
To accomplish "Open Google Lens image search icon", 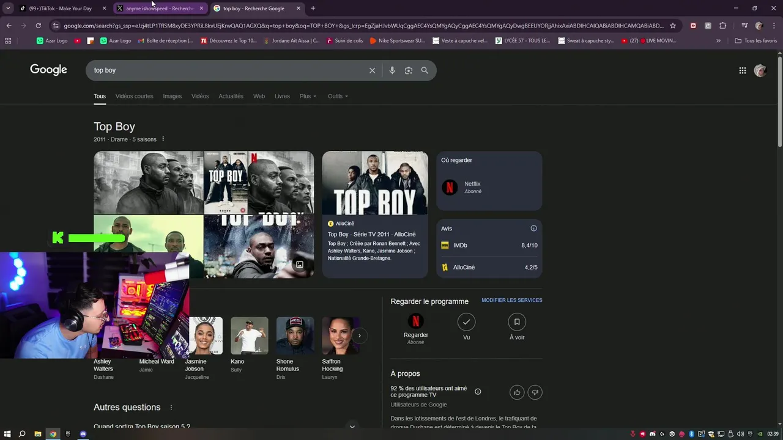I will pyautogui.click(x=409, y=70).
